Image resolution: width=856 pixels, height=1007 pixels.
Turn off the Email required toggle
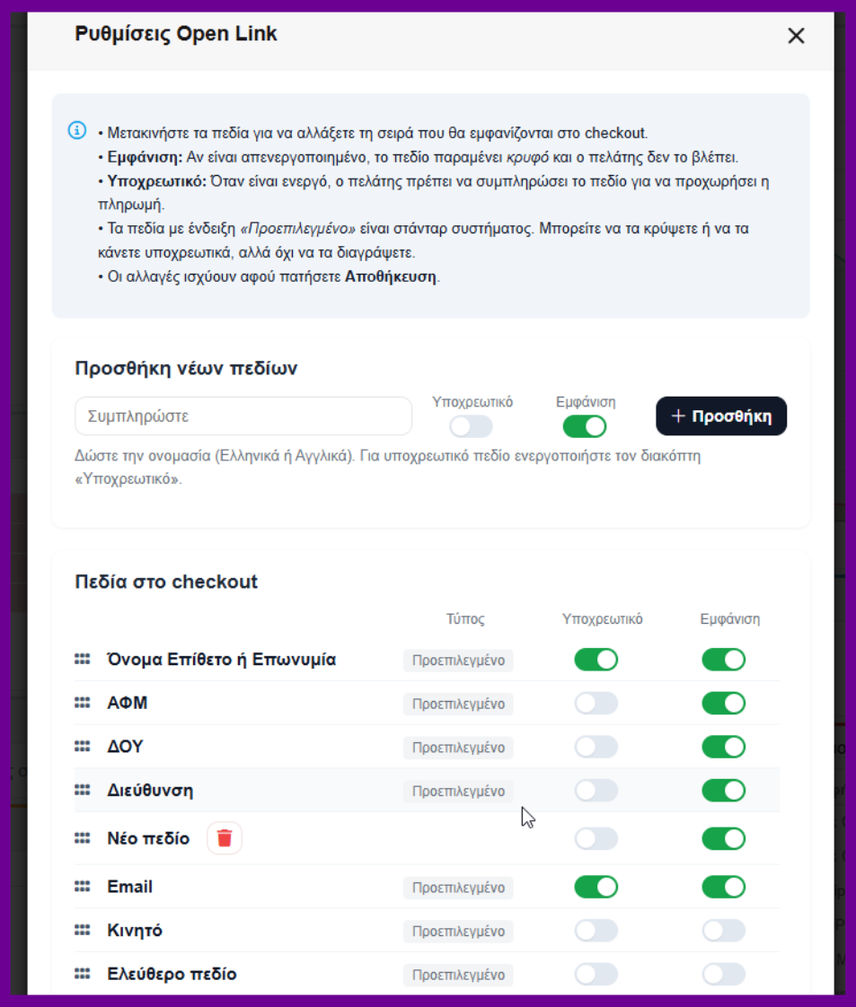596,887
